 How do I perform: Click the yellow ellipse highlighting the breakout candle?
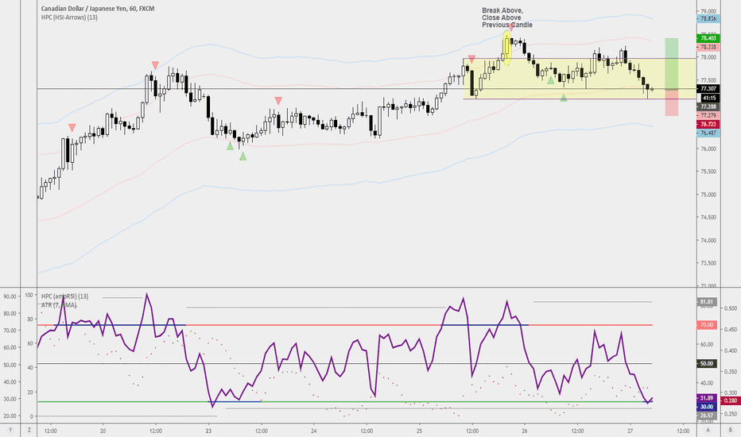coord(507,48)
